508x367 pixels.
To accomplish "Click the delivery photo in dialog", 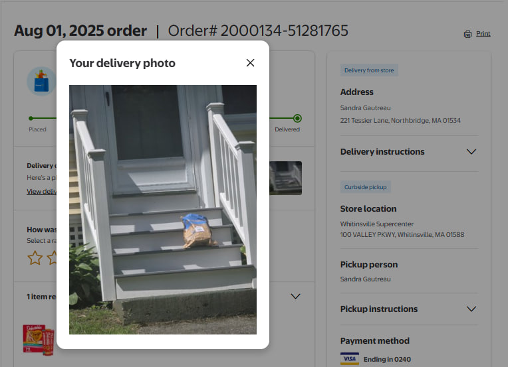I will tap(163, 210).
